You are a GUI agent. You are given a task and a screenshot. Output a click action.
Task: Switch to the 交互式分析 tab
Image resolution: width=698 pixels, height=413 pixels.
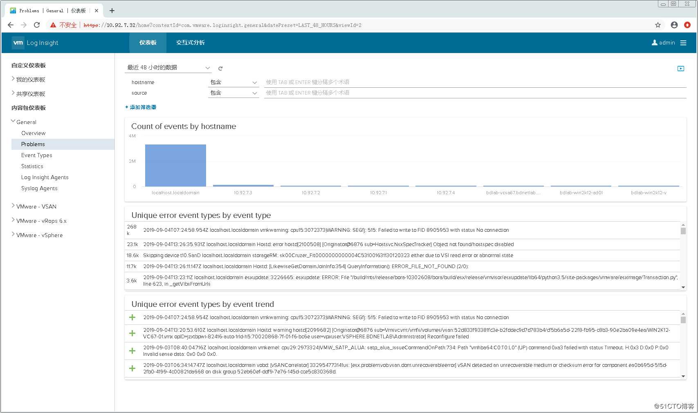click(x=191, y=42)
